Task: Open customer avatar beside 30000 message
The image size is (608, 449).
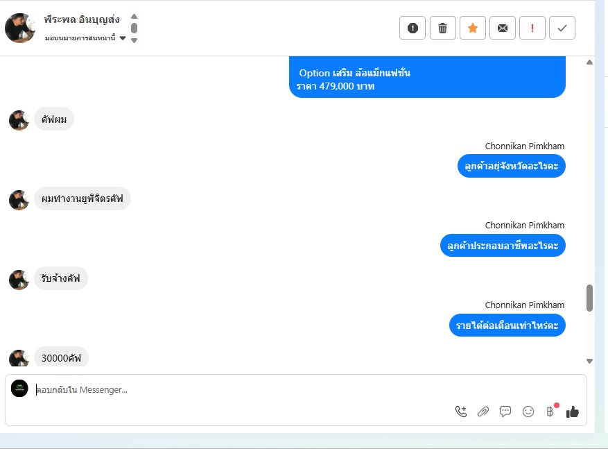Action: coord(19,358)
